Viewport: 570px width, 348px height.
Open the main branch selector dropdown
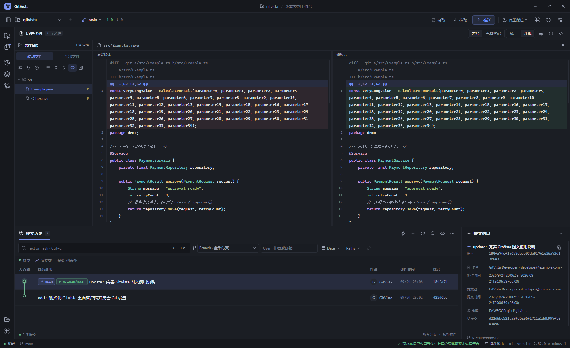(92, 20)
